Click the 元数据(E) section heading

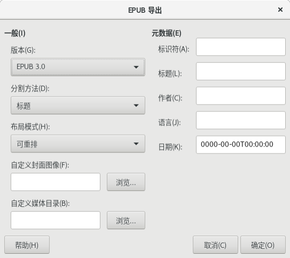(x=167, y=34)
